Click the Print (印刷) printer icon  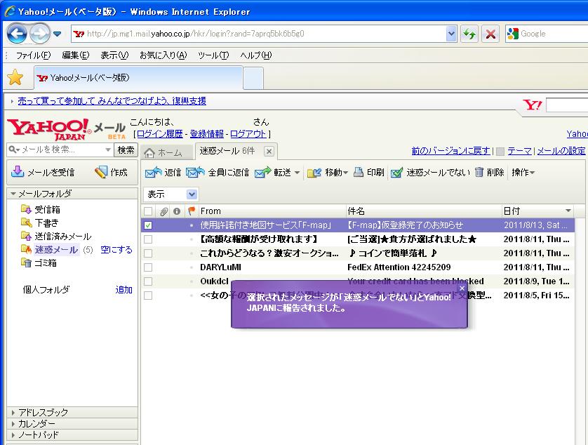point(359,172)
